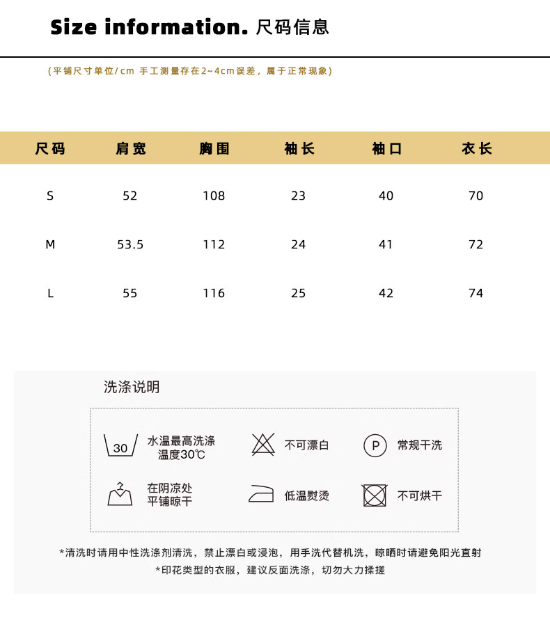The width and height of the screenshot is (550, 636).
Task: Click bust value 108
Action: click(x=214, y=196)
